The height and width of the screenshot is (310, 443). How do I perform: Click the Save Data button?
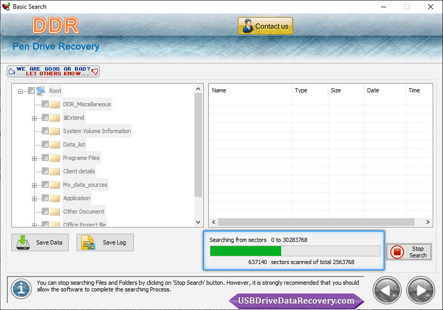click(40, 242)
